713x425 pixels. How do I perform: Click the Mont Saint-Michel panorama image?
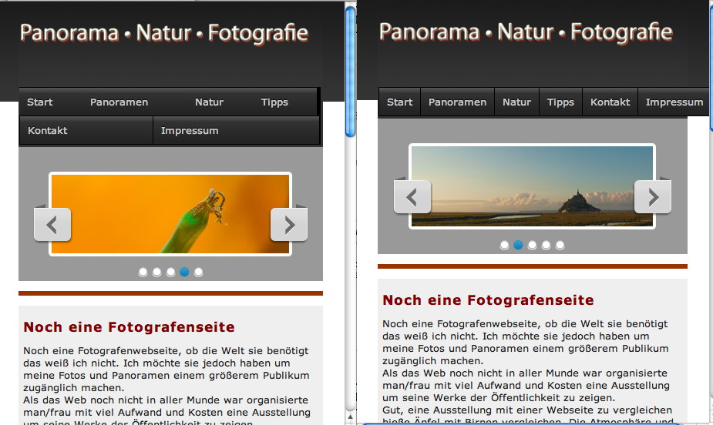click(x=532, y=186)
